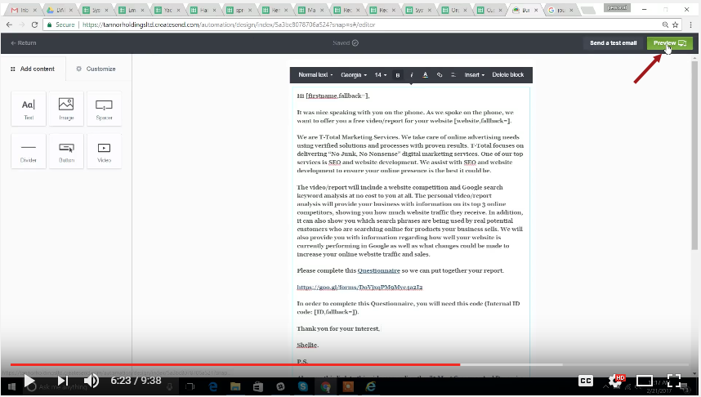
Task: Open the text color picker
Action: (425, 75)
